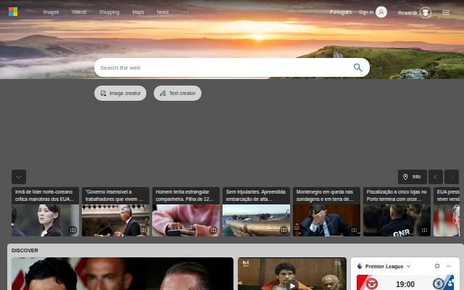Expand the more options ellipsis menu
This screenshot has width=464, height=290.
point(185,12)
